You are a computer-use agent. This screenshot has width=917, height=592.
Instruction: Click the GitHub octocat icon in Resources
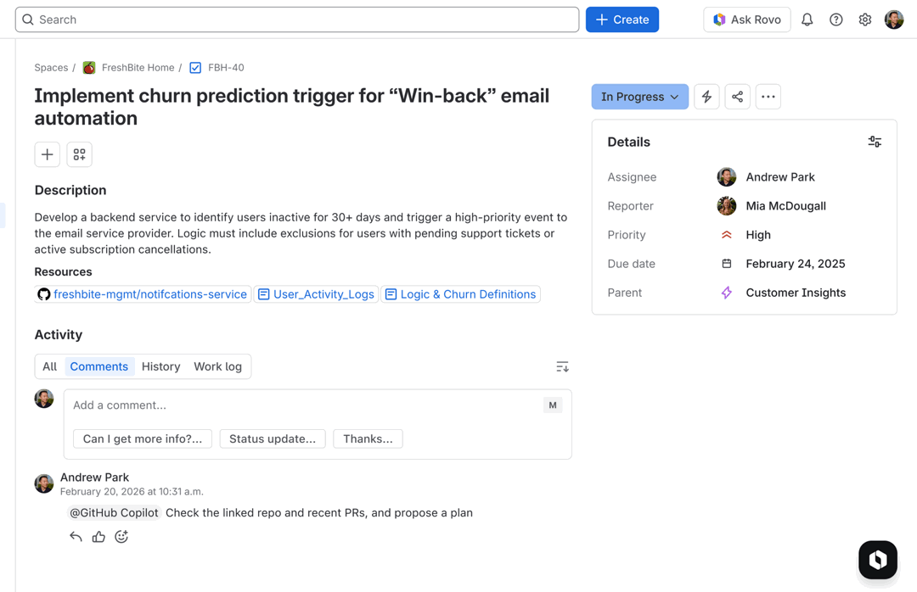click(44, 294)
